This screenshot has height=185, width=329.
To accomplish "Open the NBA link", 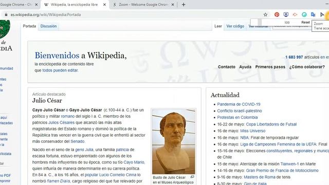I will tap(244, 138).
